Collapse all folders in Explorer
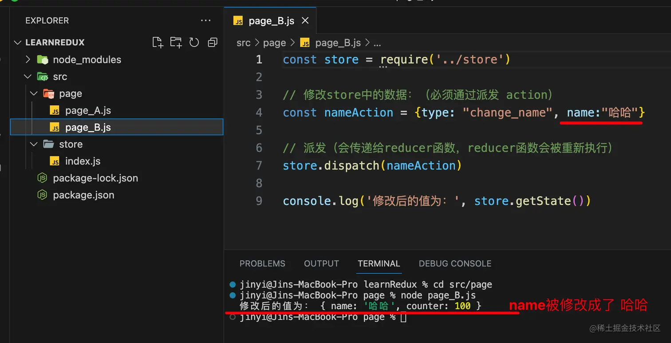This screenshot has width=671, height=343. [213, 42]
